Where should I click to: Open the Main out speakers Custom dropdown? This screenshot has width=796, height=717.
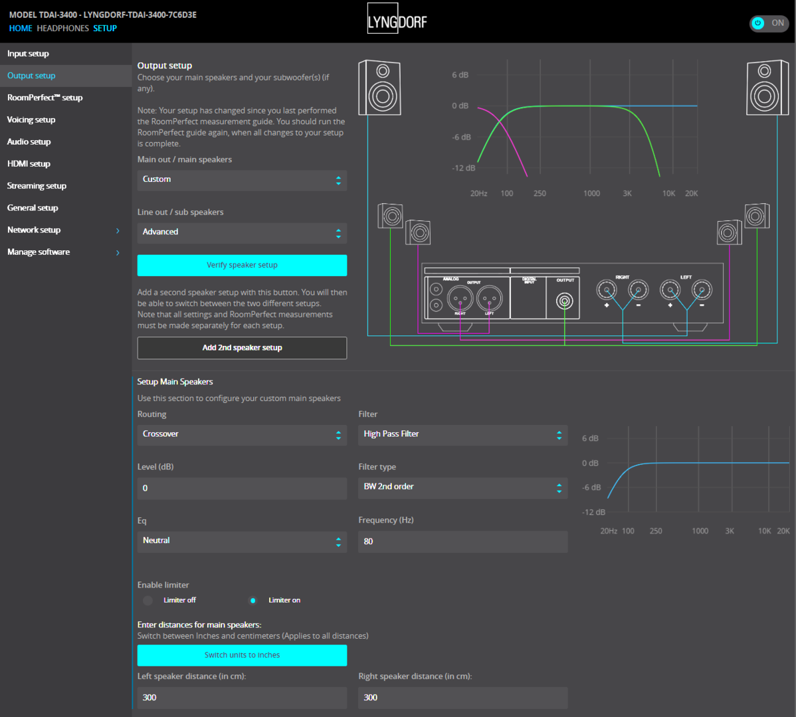[x=242, y=180]
